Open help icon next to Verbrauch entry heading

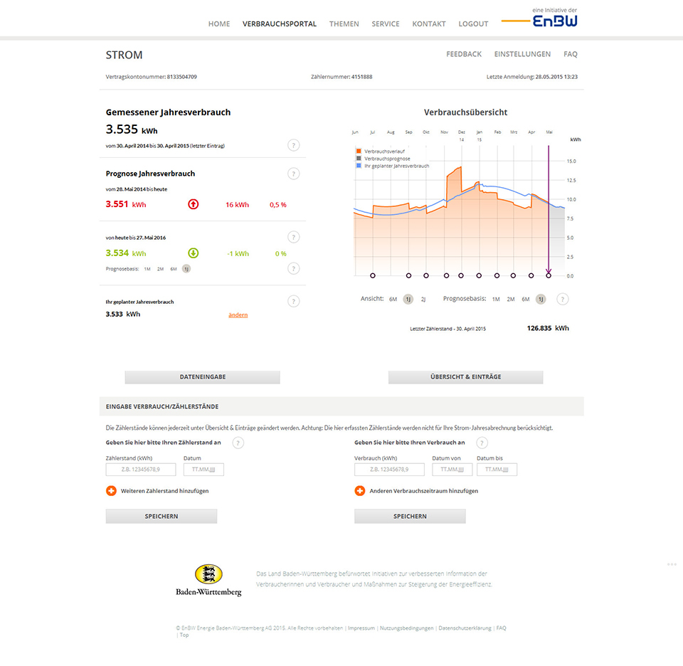(x=482, y=443)
